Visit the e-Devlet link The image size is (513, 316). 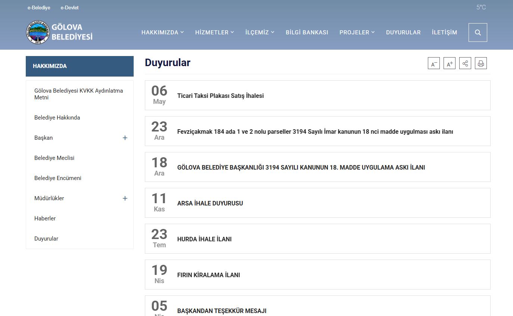69,7
